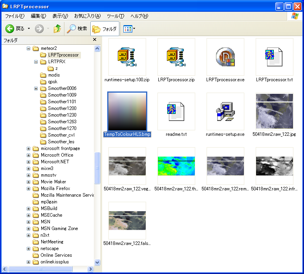Viewport: 304px width, 274px height.
Task: Select 50418mn2.raw_122.th thermal thumbnail
Action: [x=176, y=166]
